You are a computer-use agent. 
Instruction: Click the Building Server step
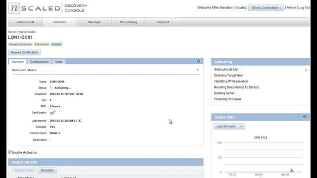(x=224, y=93)
